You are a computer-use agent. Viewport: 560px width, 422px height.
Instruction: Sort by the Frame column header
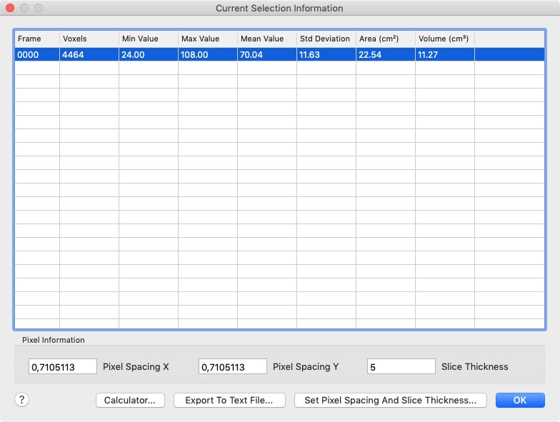pos(36,39)
